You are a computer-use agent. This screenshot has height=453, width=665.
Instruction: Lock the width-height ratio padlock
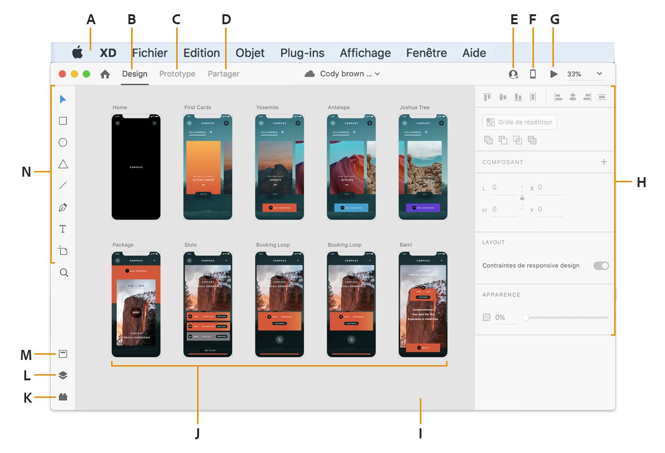click(x=522, y=198)
